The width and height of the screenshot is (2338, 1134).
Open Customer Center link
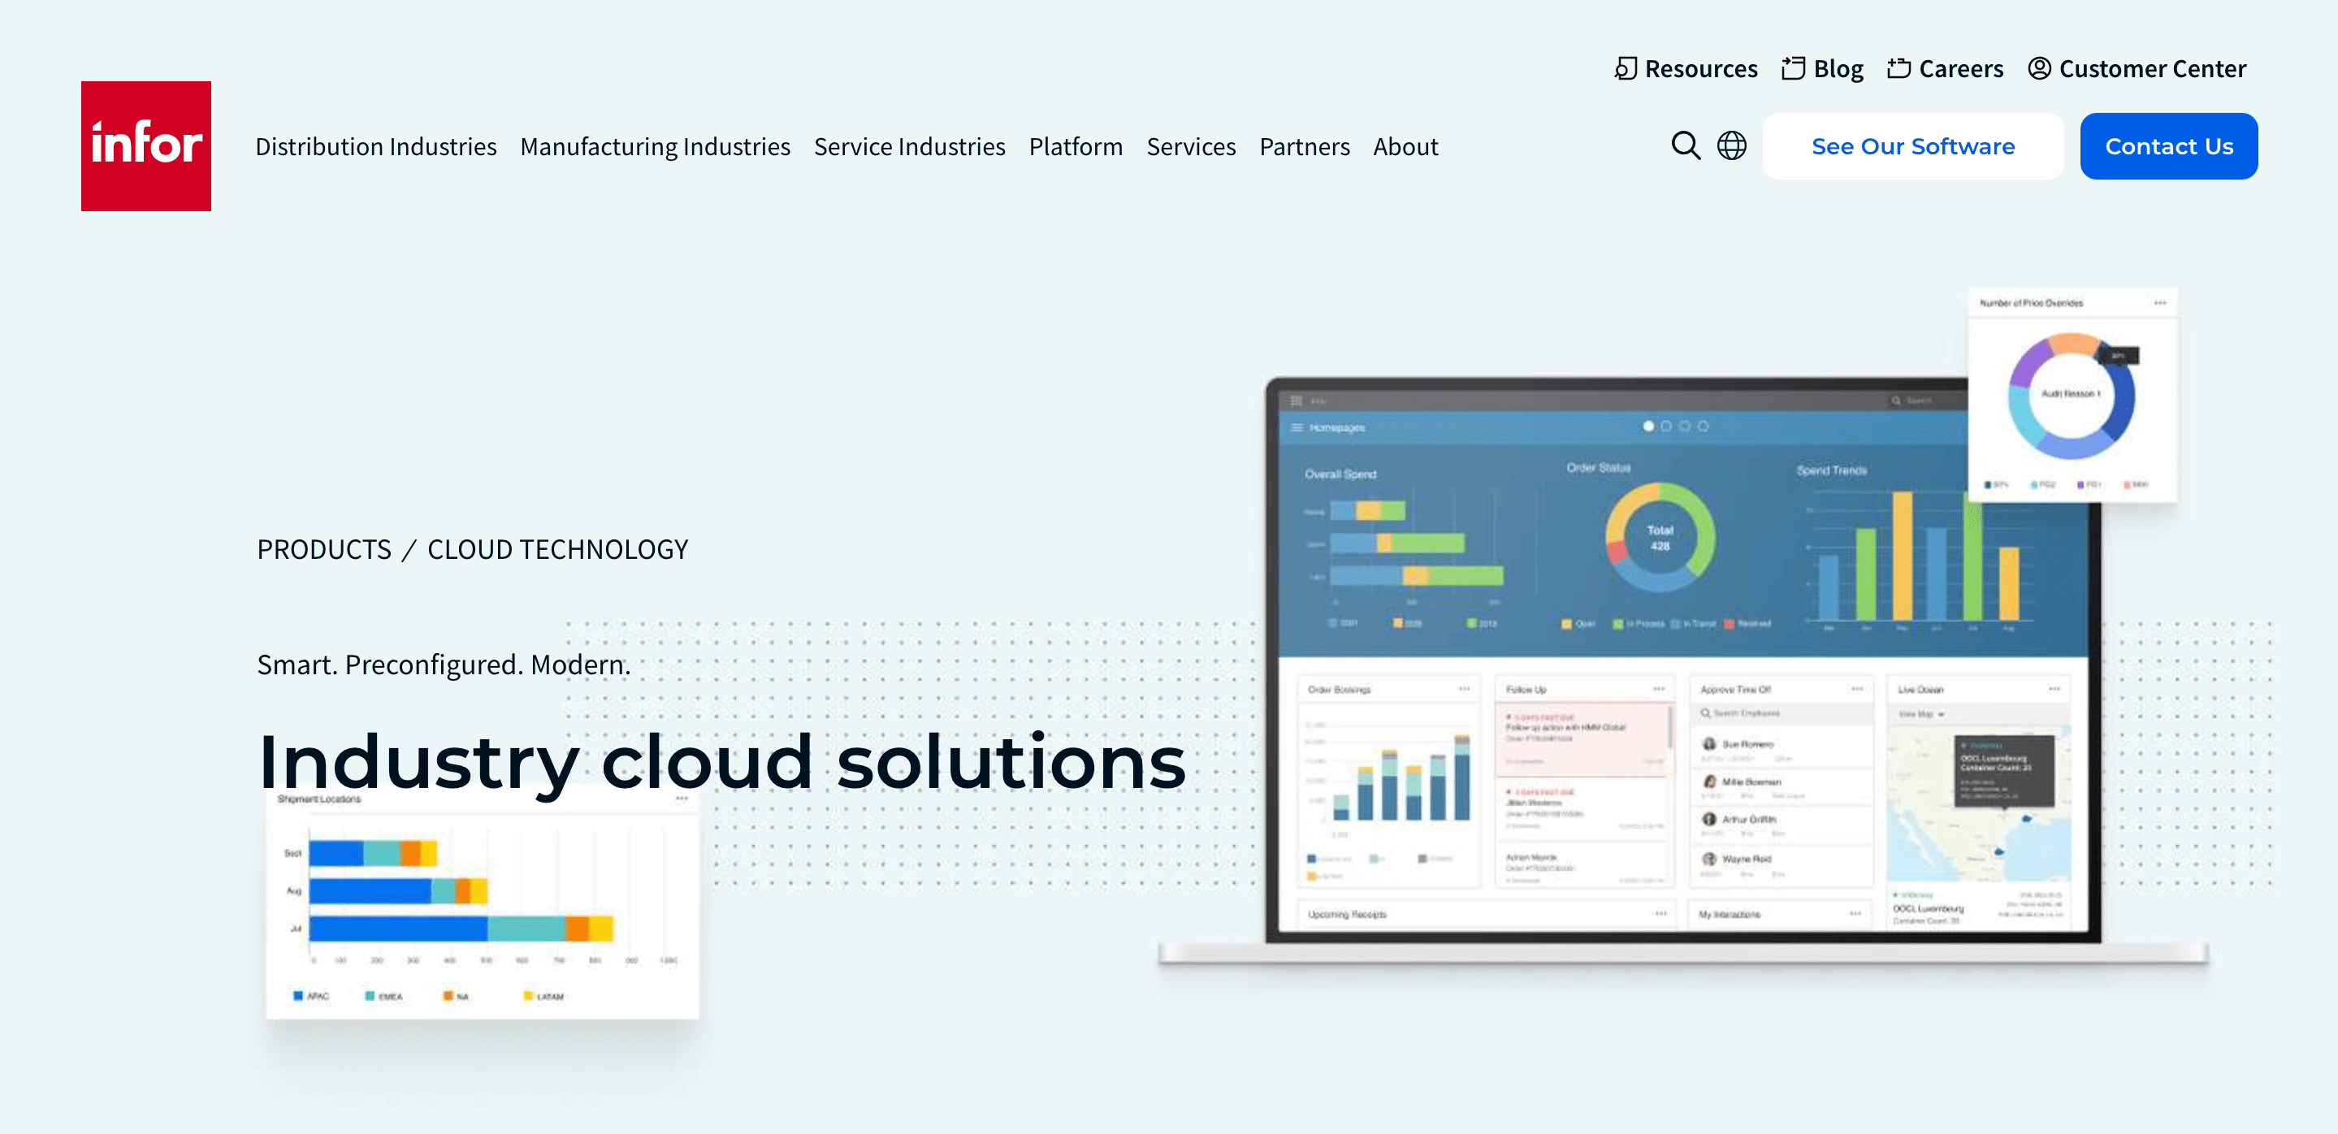pos(2152,69)
